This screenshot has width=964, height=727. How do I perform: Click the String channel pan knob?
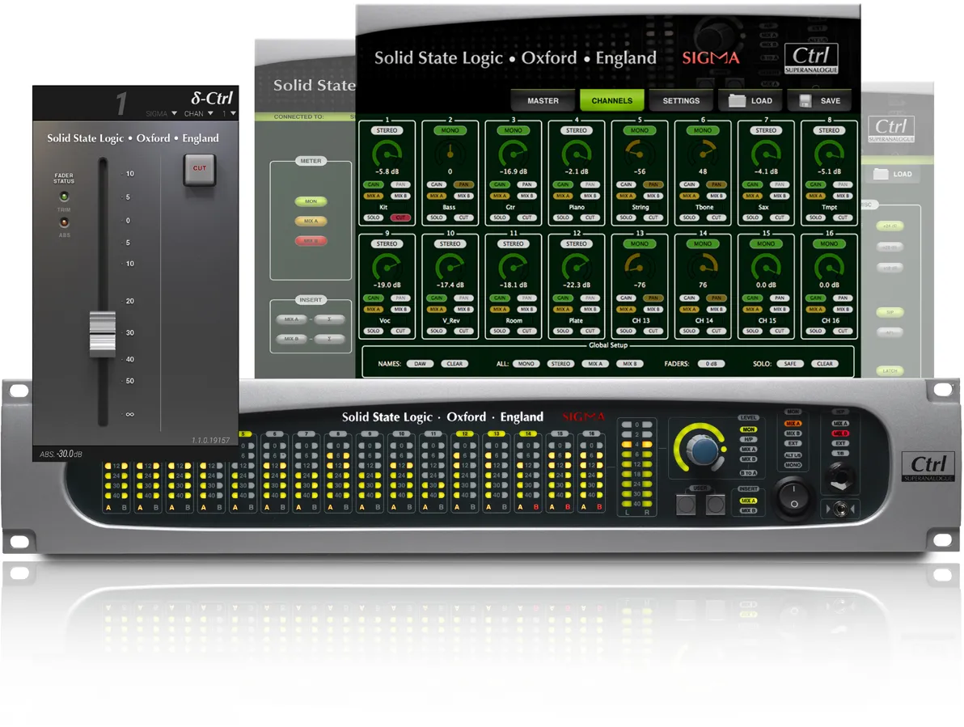point(640,152)
